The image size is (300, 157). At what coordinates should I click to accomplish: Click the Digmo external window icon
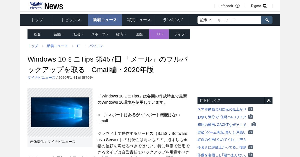point(265,6)
